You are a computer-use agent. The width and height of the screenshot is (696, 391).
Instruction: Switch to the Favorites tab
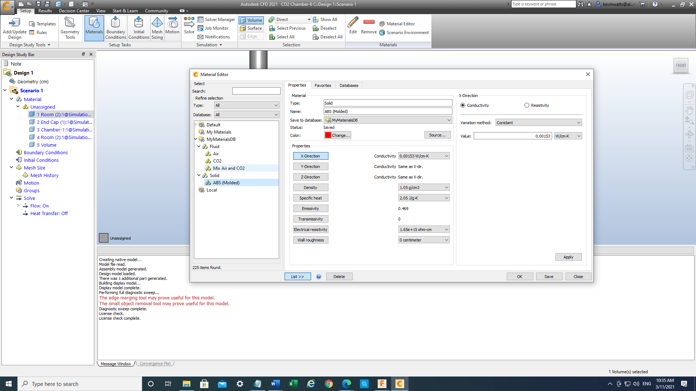pyautogui.click(x=323, y=85)
